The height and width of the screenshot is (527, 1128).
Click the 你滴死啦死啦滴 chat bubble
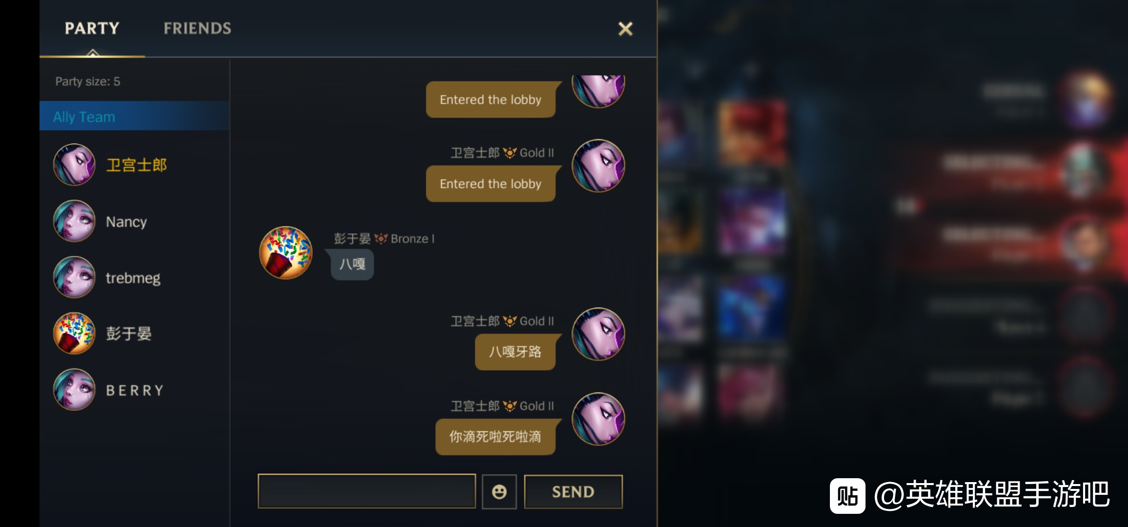496,437
